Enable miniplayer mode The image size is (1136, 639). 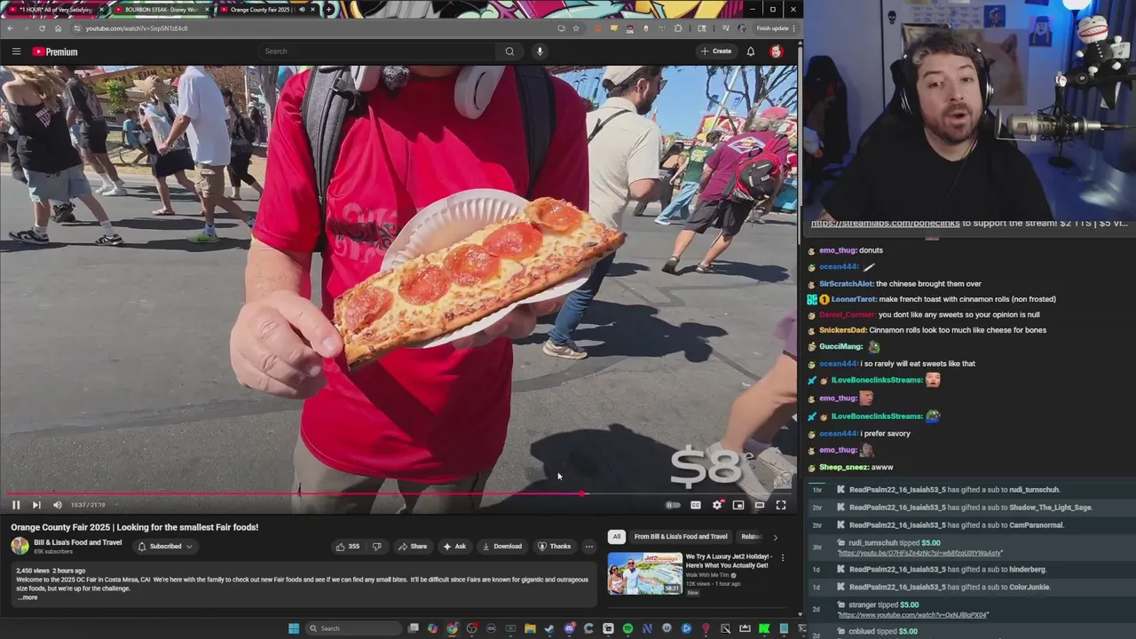[738, 505]
